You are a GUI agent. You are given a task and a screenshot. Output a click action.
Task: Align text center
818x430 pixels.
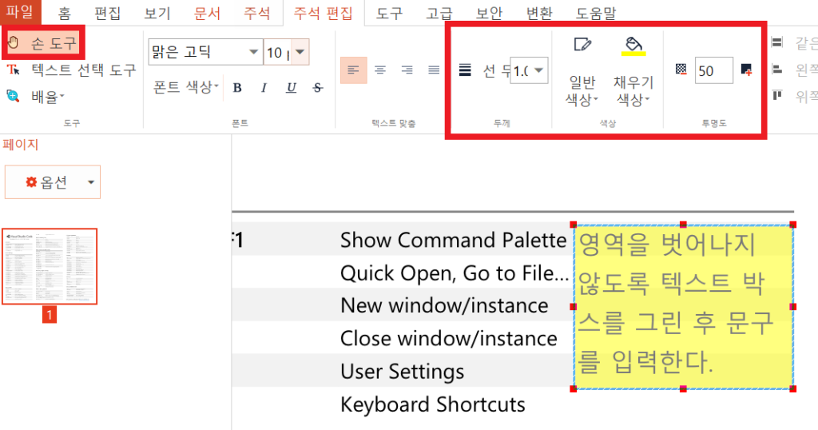coord(380,70)
